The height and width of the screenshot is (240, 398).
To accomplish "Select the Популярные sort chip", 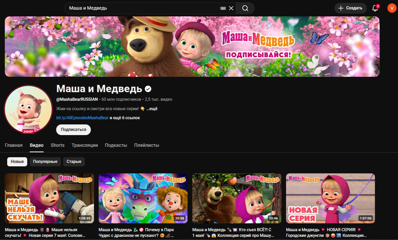I will [x=45, y=162].
